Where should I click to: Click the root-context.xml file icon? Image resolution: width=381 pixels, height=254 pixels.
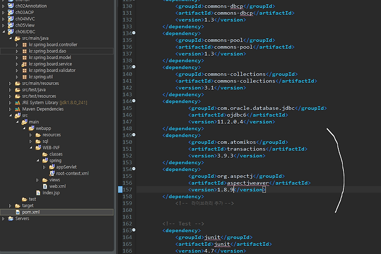(x=52, y=173)
